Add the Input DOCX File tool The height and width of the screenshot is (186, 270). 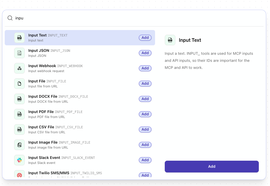[145, 99]
